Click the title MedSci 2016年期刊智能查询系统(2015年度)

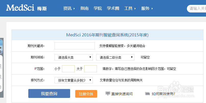[107, 35]
